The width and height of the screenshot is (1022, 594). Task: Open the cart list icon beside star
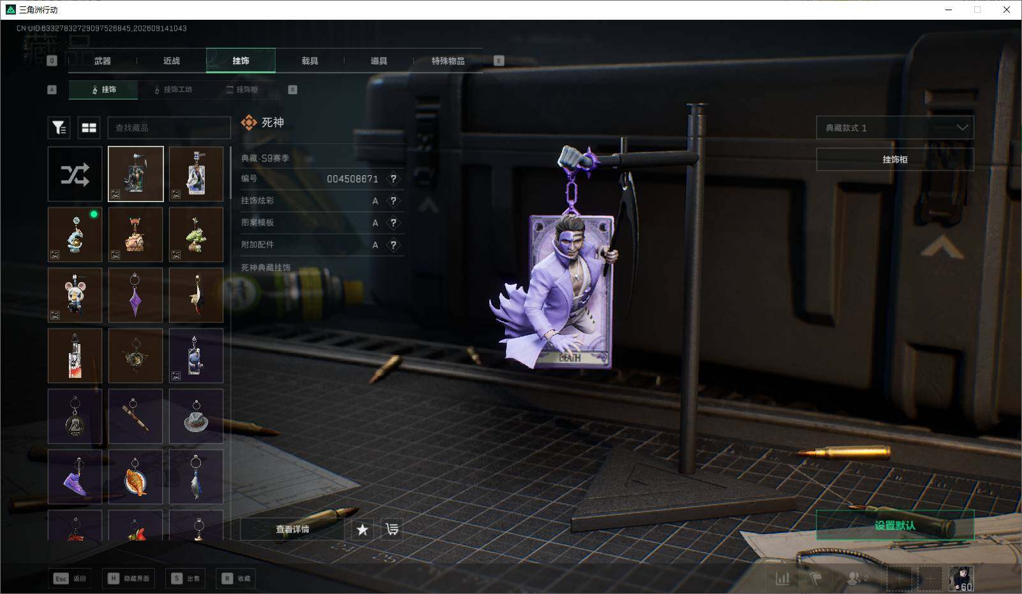click(392, 529)
